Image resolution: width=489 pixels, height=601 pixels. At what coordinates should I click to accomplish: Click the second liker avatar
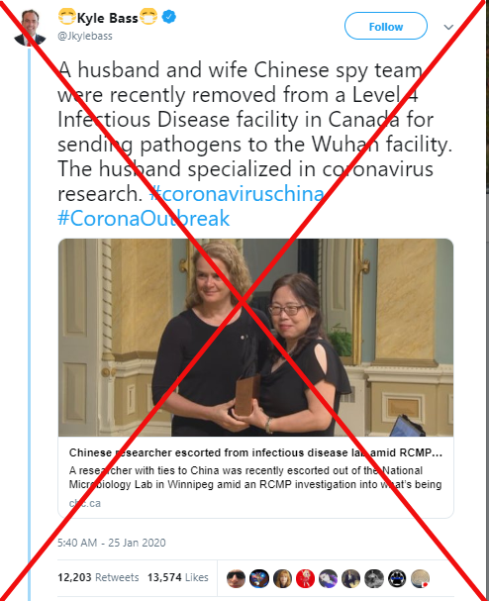click(x=259, y=579)
